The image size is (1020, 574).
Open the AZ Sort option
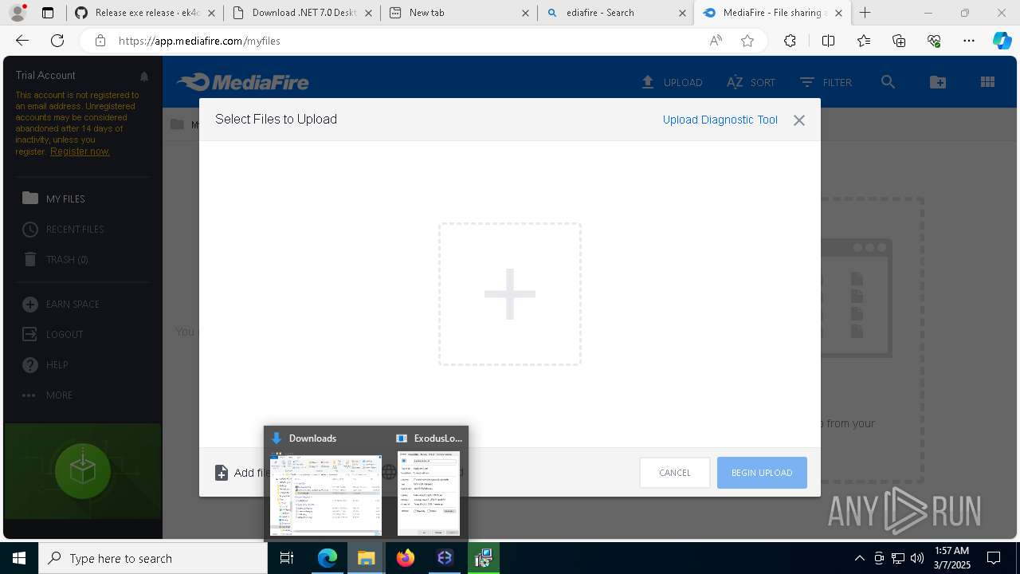click(x=751, y=82)
